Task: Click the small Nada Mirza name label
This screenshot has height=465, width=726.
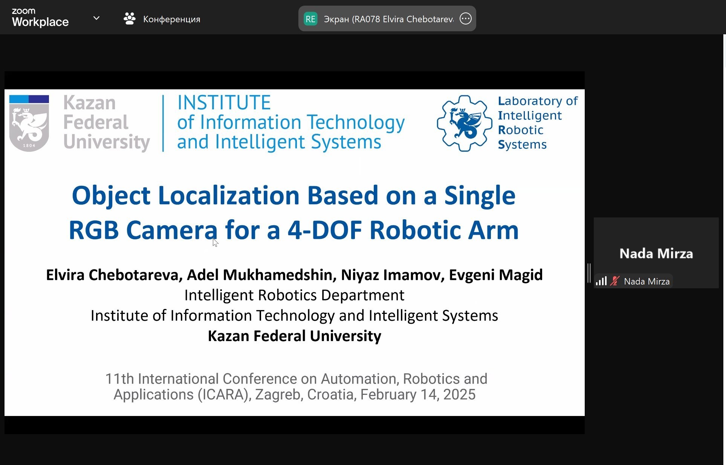Action: coord(647,281)
